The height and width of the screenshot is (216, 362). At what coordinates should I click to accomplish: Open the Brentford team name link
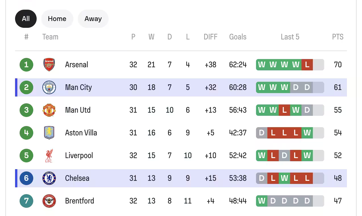pos(80,201)
